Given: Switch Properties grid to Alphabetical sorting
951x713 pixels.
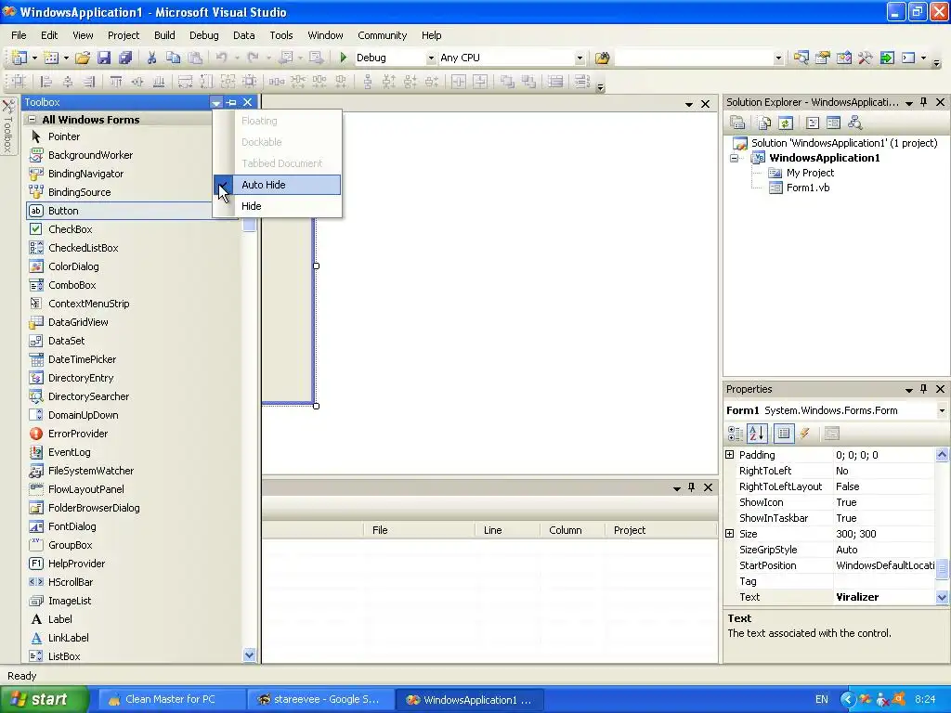Looking at the screenshot, I should tap(757, 433).
